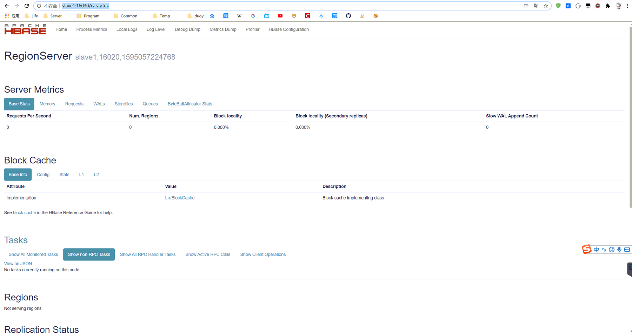The height and width of the screenshot is (333, 632).
Task: Open the Chrome profile avatar
Action: pos(619,6)
